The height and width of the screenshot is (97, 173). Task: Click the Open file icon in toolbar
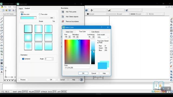point(6,10)
